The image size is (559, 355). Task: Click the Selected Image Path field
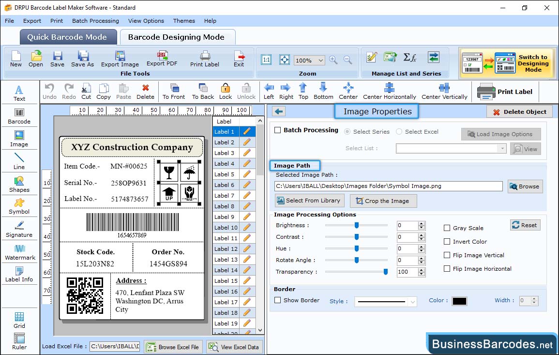[388, 186]
